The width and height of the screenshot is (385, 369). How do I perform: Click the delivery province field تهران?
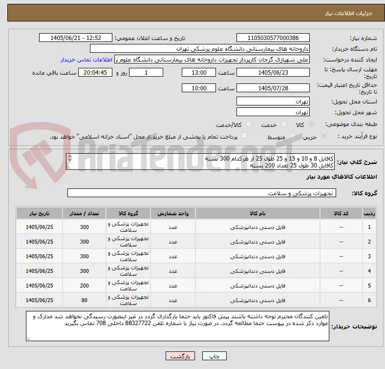[273, 101]
